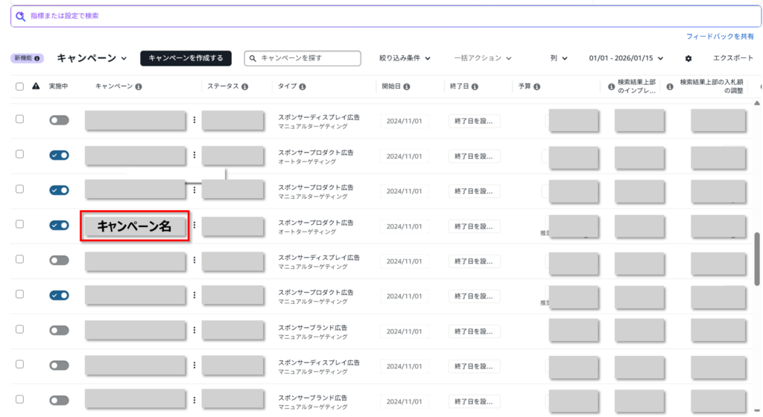
Task: Open the 01/01 - 2026/01/15 date range dropdown
Action: click(x=626, y=58)
